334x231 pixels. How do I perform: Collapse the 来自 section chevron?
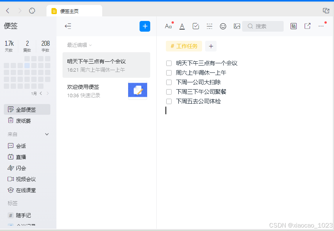point(47,134)
